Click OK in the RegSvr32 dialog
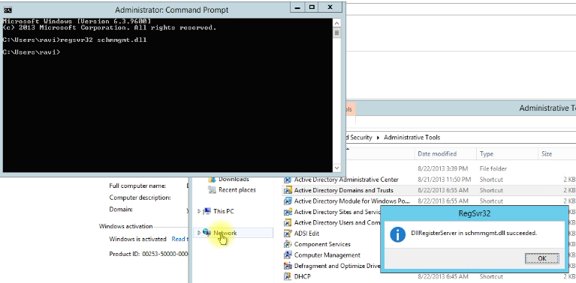The height and width of the screenshot is (283, 576). tap(542, 258)
